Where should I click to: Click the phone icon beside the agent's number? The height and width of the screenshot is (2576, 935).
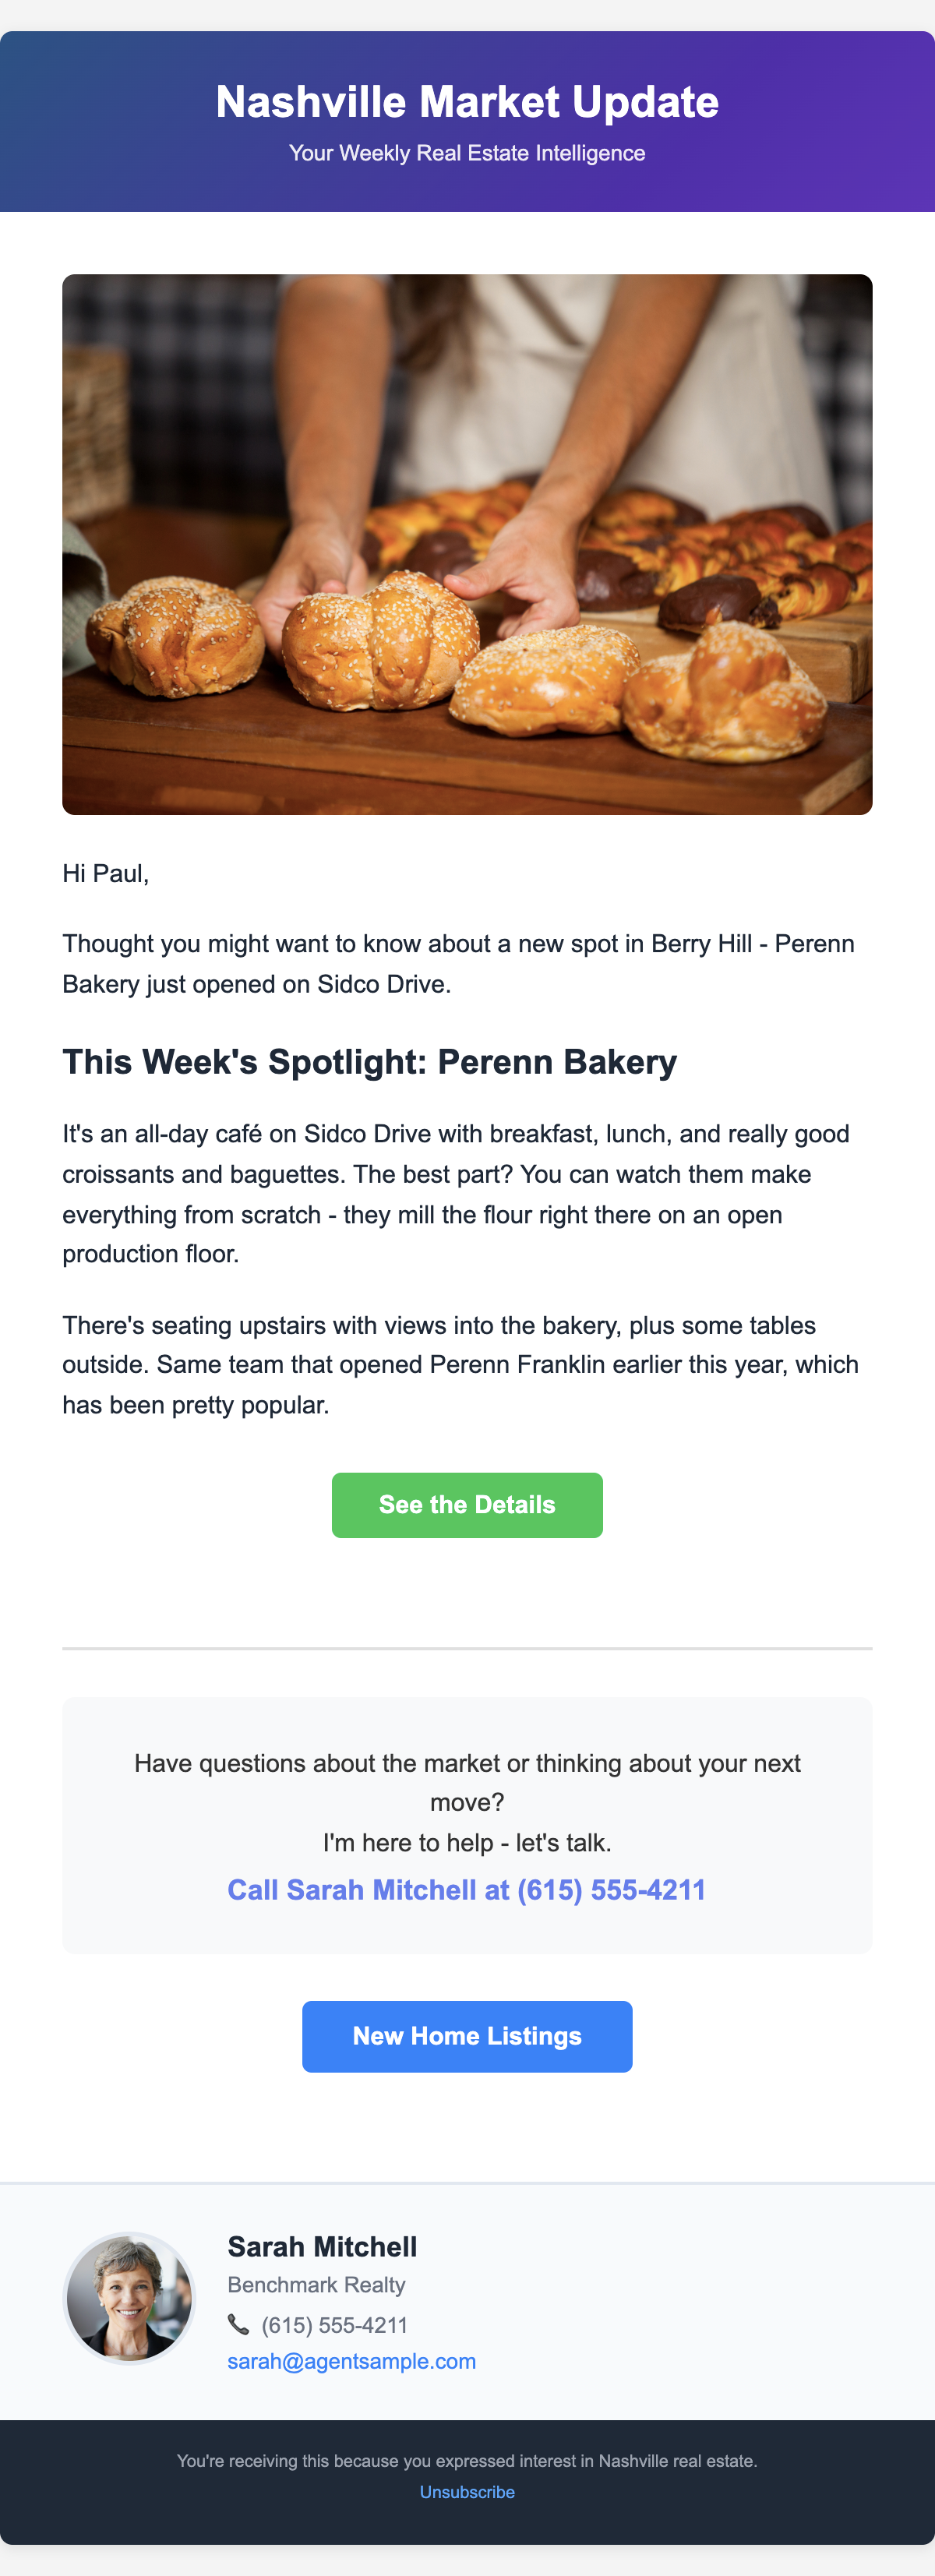tap(238, 2324)
